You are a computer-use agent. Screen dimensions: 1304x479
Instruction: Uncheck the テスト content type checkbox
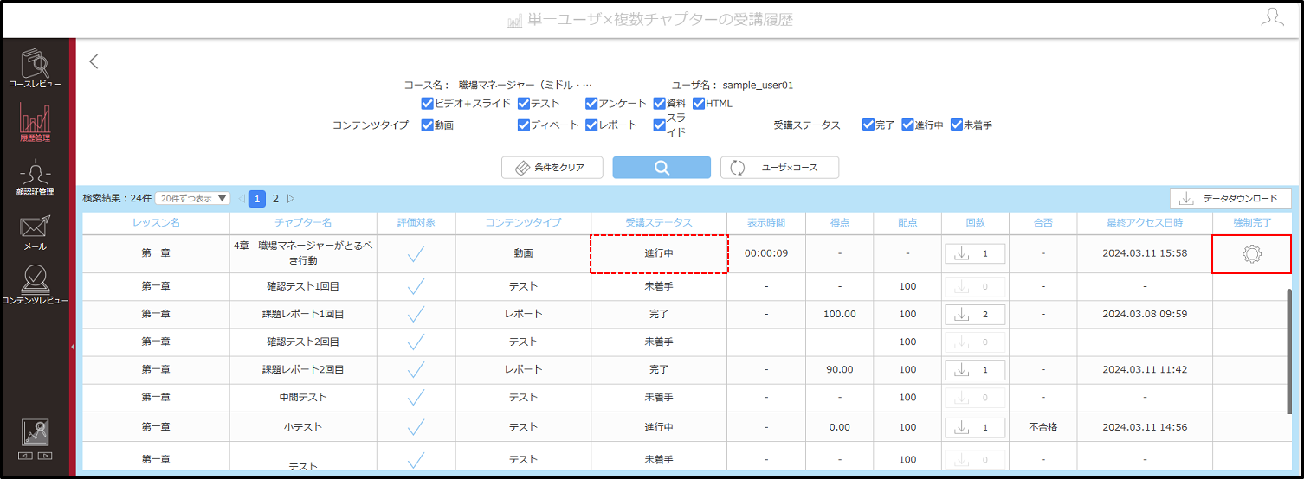coord(524,104)
